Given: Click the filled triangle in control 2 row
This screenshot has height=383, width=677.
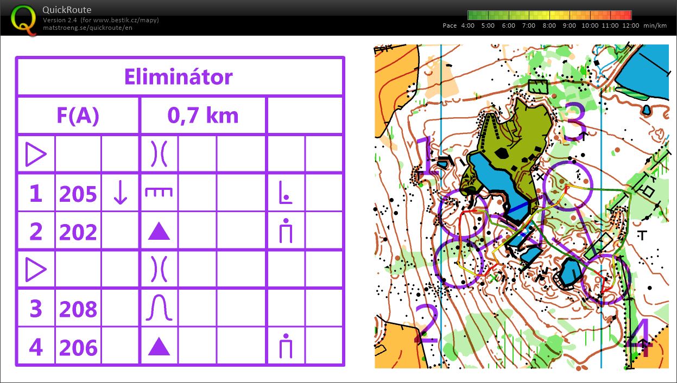Looking at the screenshot, I should click(x=159, y=232).
